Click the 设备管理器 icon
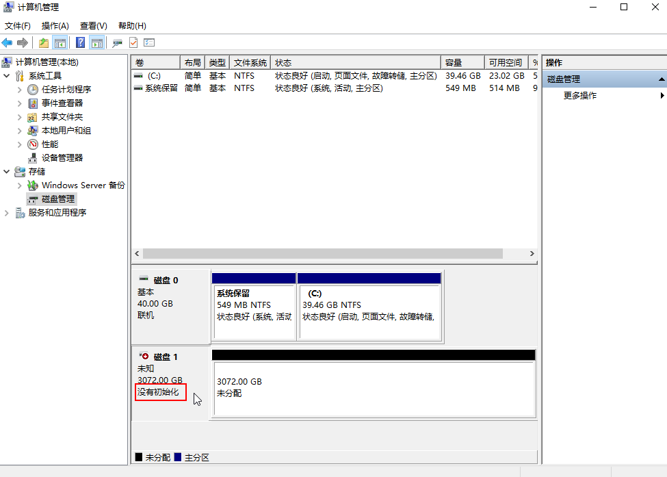The image size is (667, 477). tap(33, 158)
